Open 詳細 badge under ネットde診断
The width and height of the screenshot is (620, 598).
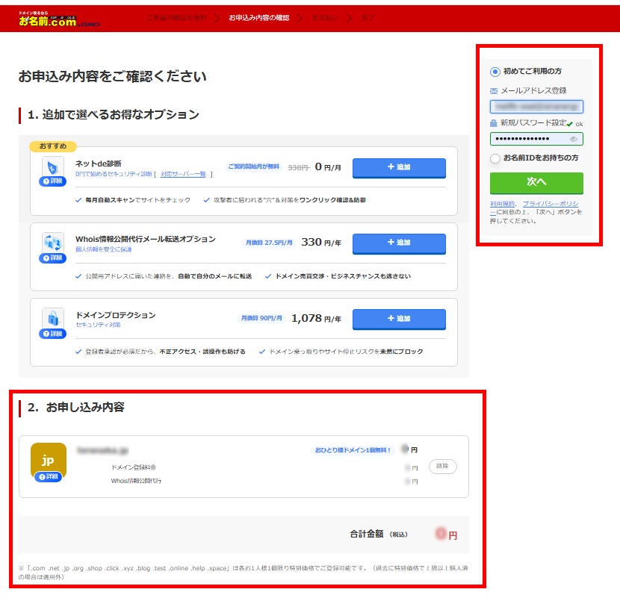52,181
